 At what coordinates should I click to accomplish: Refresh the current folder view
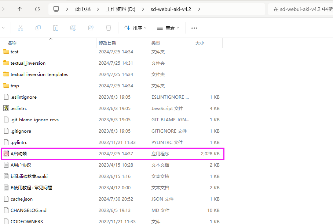[37, 9]
